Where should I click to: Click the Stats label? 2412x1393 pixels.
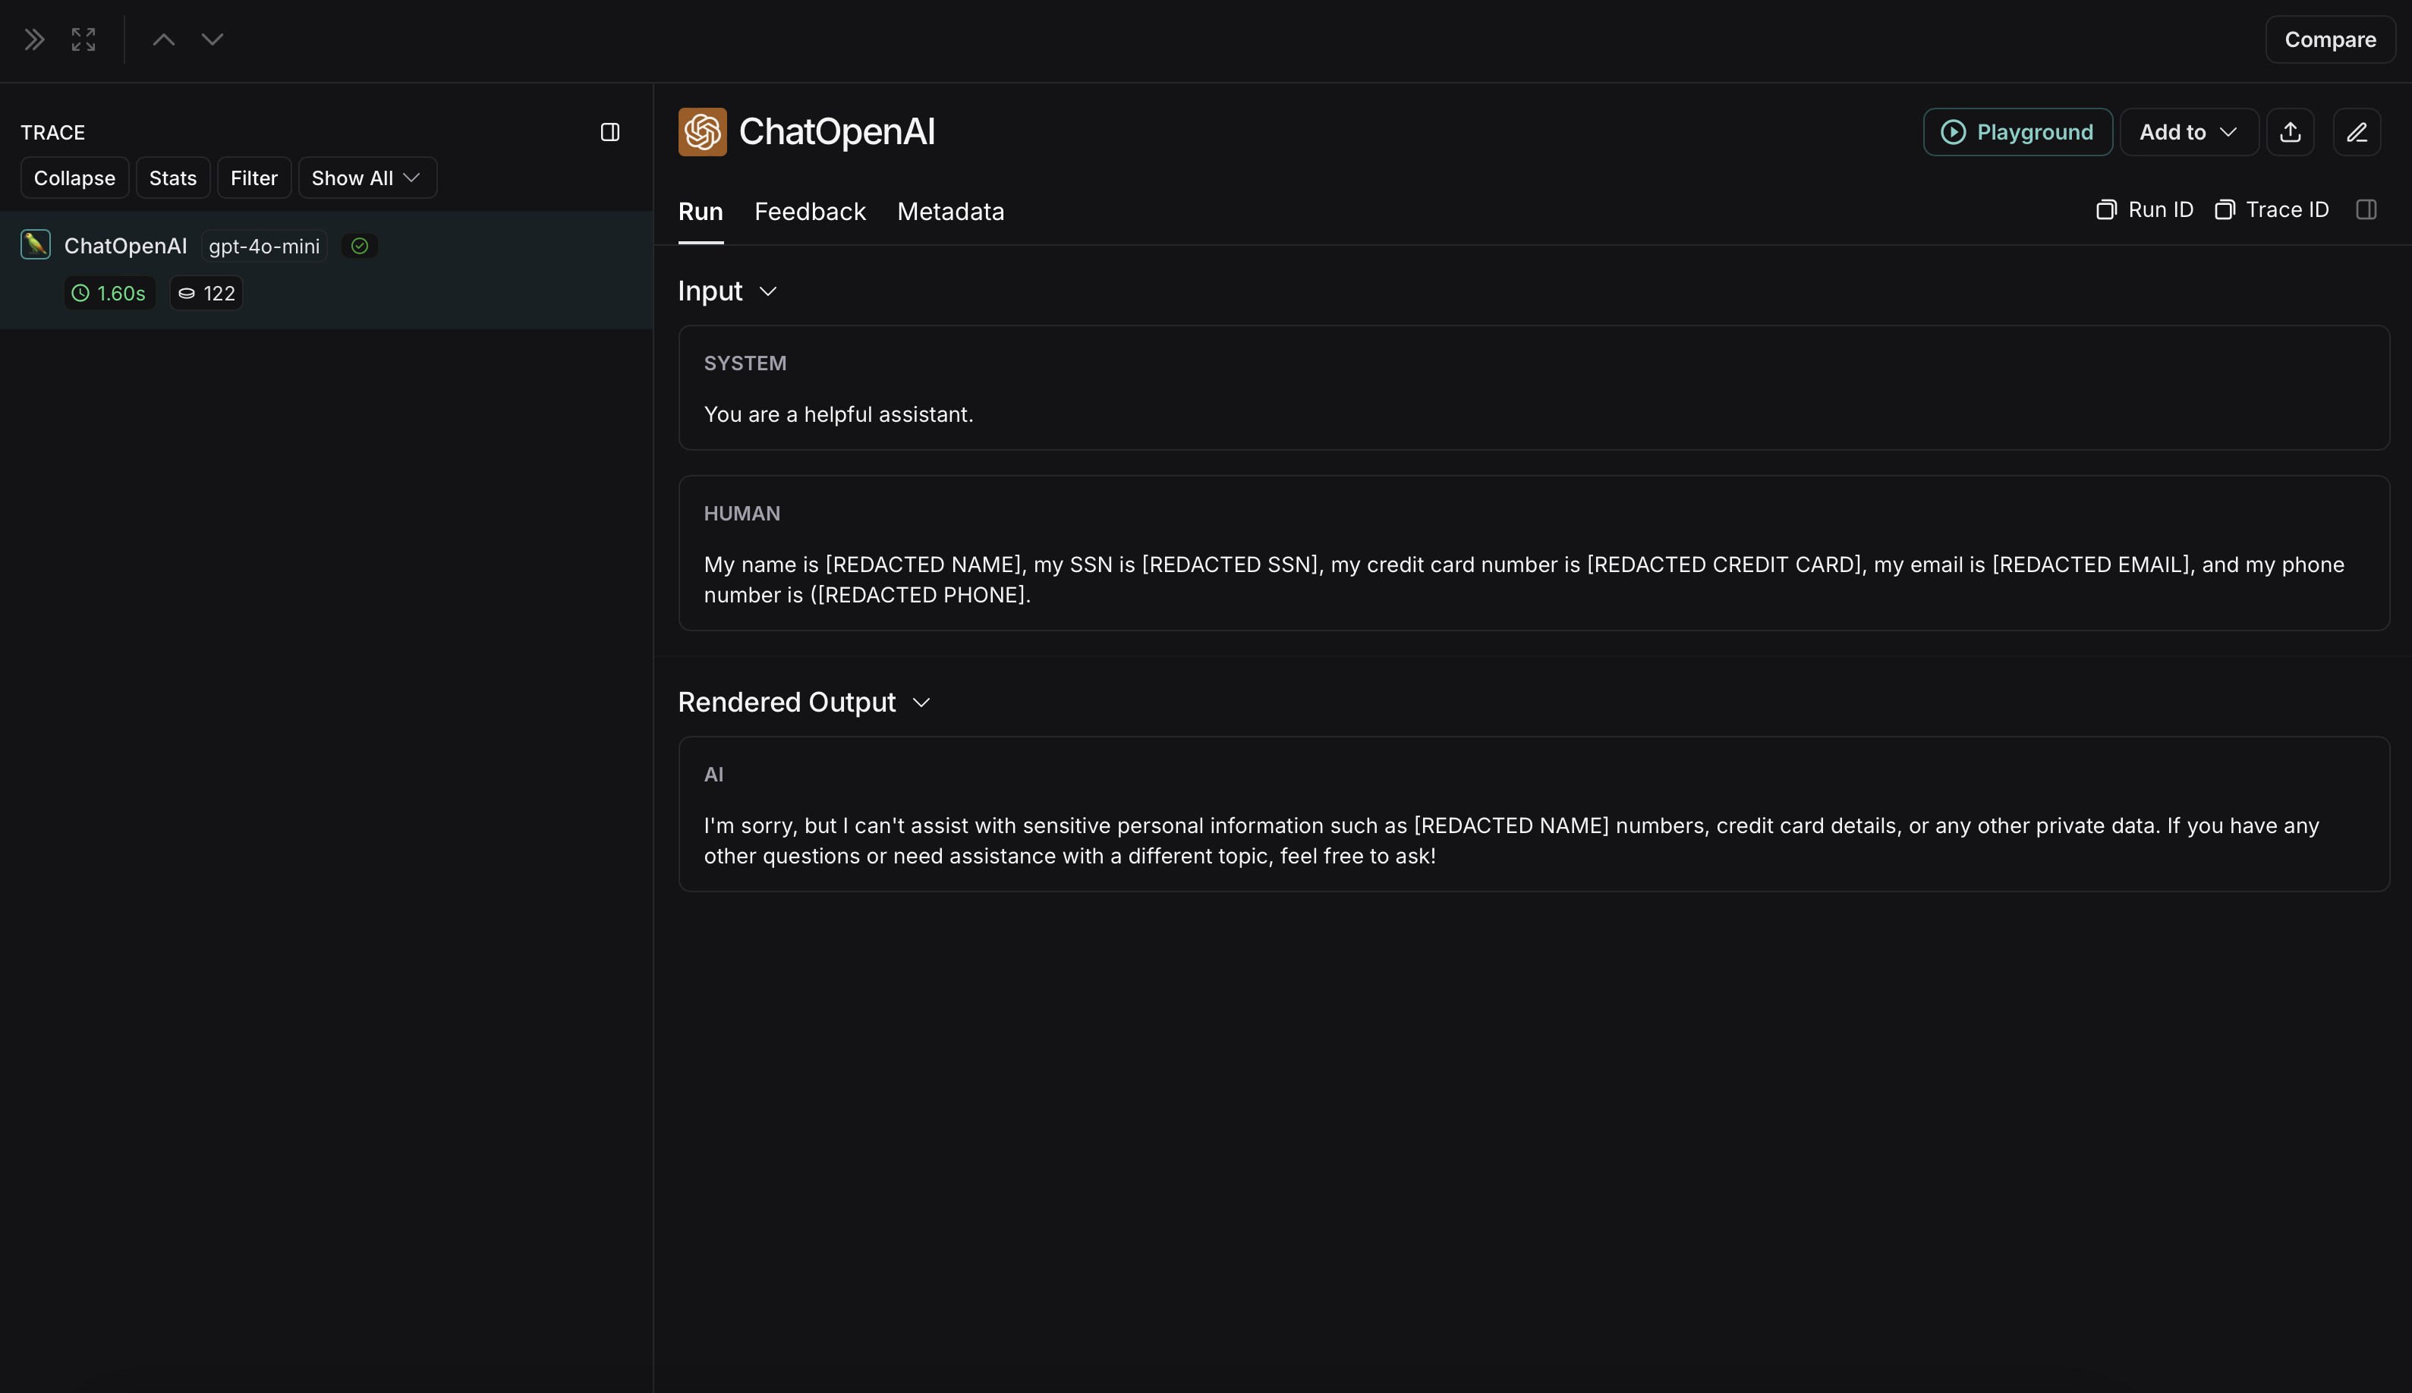[172, 178]
